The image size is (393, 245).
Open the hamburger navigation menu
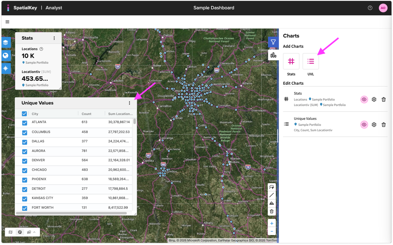(x=7, y=22)
